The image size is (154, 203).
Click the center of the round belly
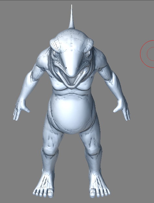(x=71, y=112)
